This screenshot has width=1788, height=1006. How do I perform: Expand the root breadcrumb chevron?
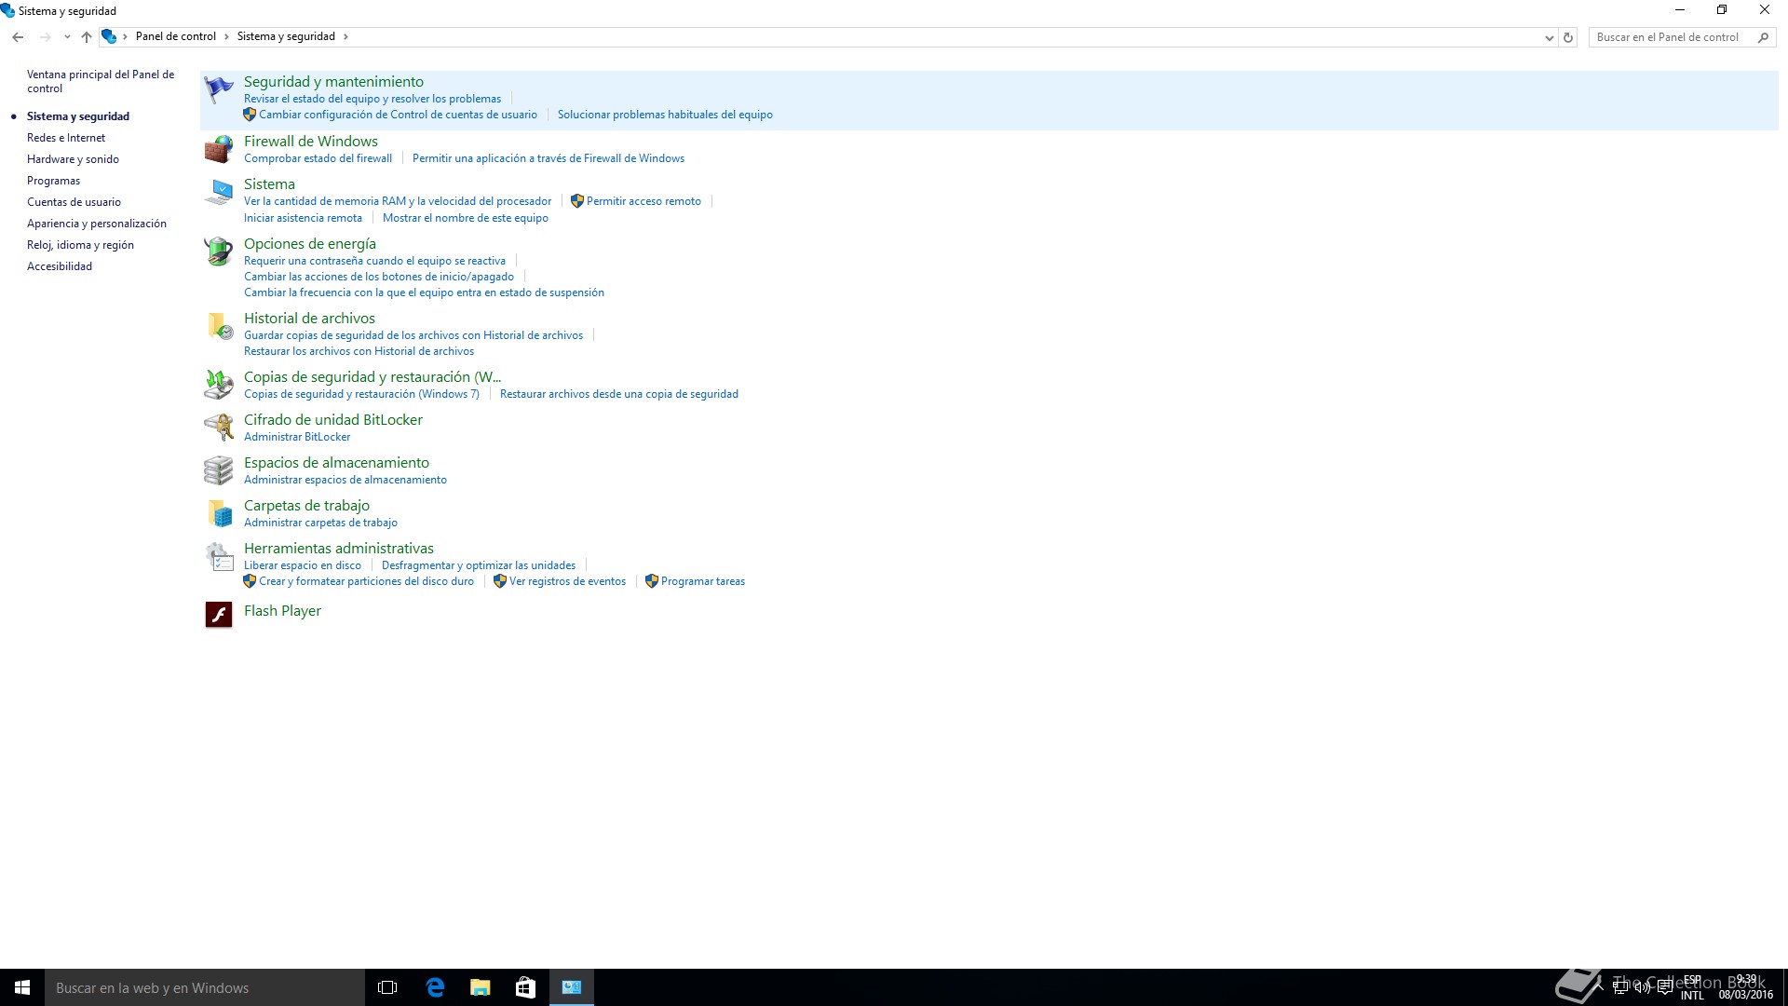[125, 36]
